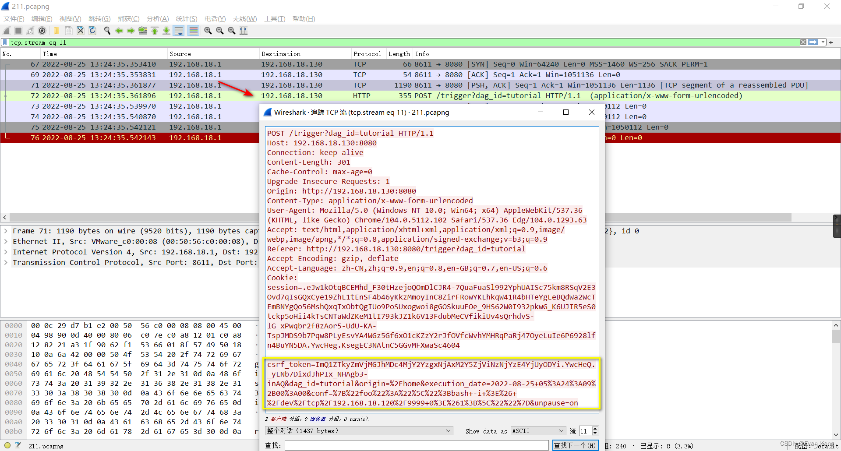Viewport: 841px width, 451px height.
Task: Close the capture file via the X icon
Action: [x=81, y=31]
